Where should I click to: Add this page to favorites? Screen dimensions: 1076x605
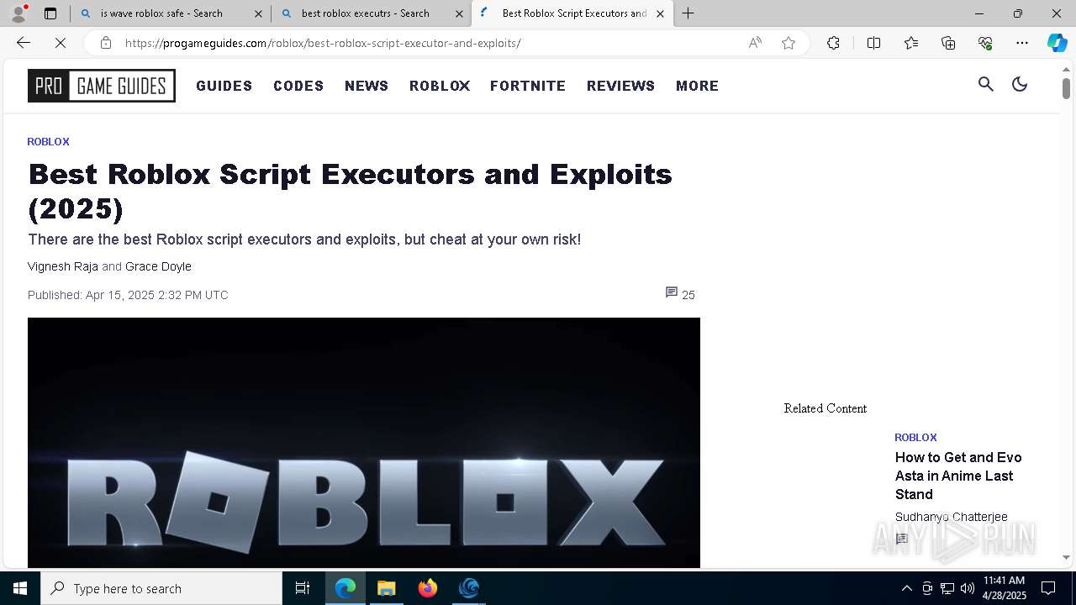pyautogui.click(x=788, y=43)
